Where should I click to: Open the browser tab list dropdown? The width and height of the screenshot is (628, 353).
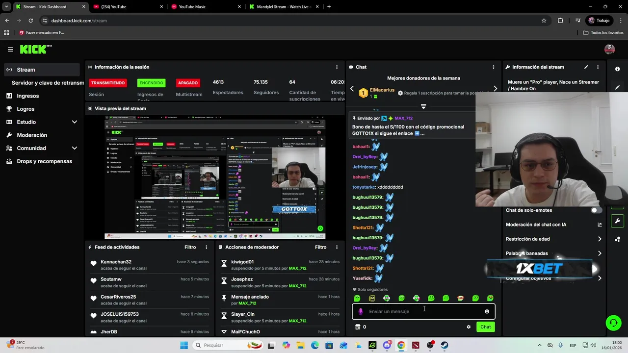point(6,6)
